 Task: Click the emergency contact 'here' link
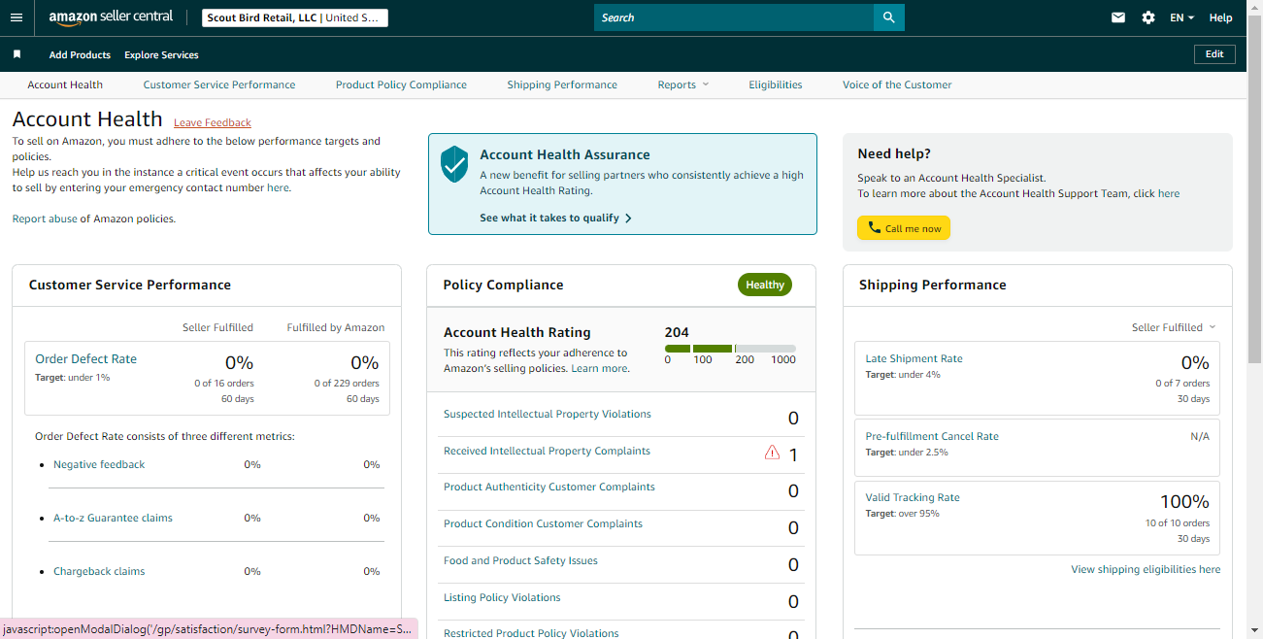[278, 187]
